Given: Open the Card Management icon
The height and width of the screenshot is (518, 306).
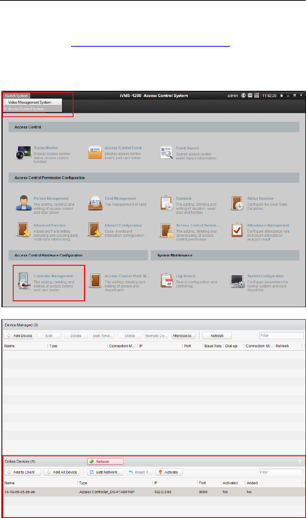Looking at the screenshot, I should pos(95,203).
